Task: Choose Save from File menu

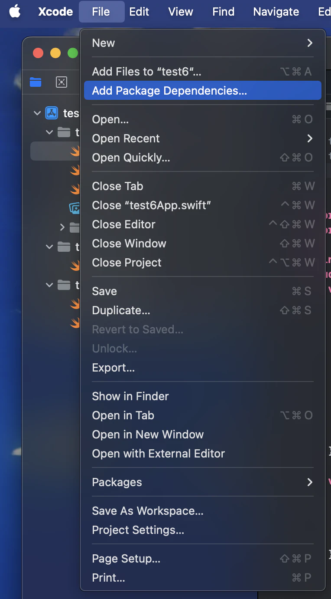Action: click(x=203, y=291)
